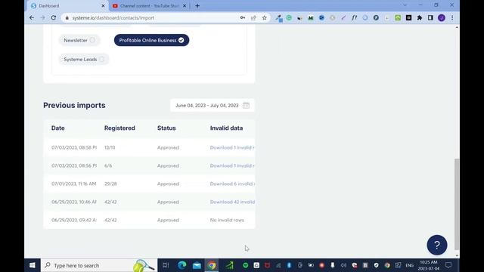Open Google Chrome in the taskbar
The image size is (484, 272).
tap(212, 265)
